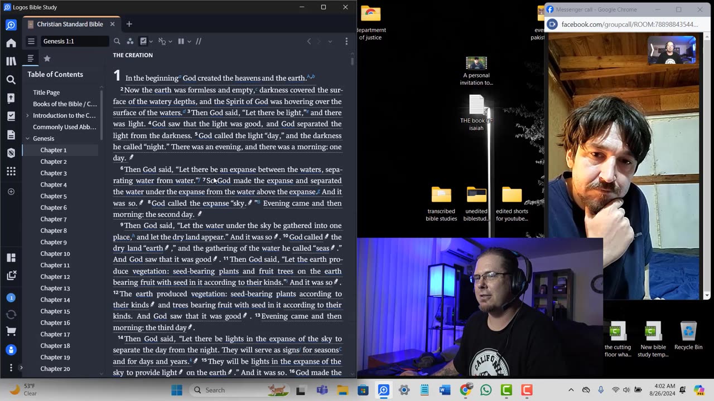This screenshot has width=714, height=401.
Task: Open Microsoft Word from the taskbar
Action: click(445, 390)
